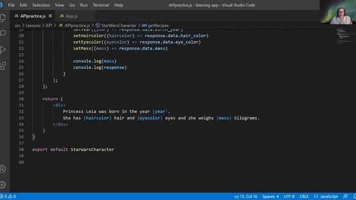The width and height of the screenshot is (356, 200).
Task: Click the 'console.log(response)' line
Action: [100, 67]
